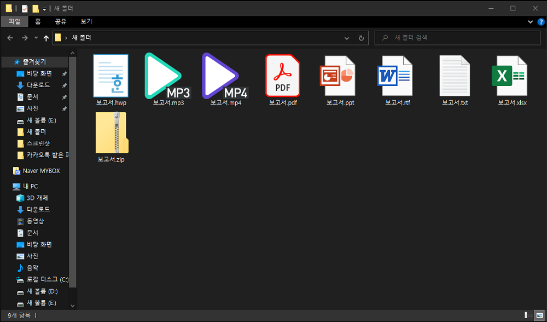The image size is (547, 322).
Task: Click the file name 보고서.pdf label
Action: click(283, 102)
